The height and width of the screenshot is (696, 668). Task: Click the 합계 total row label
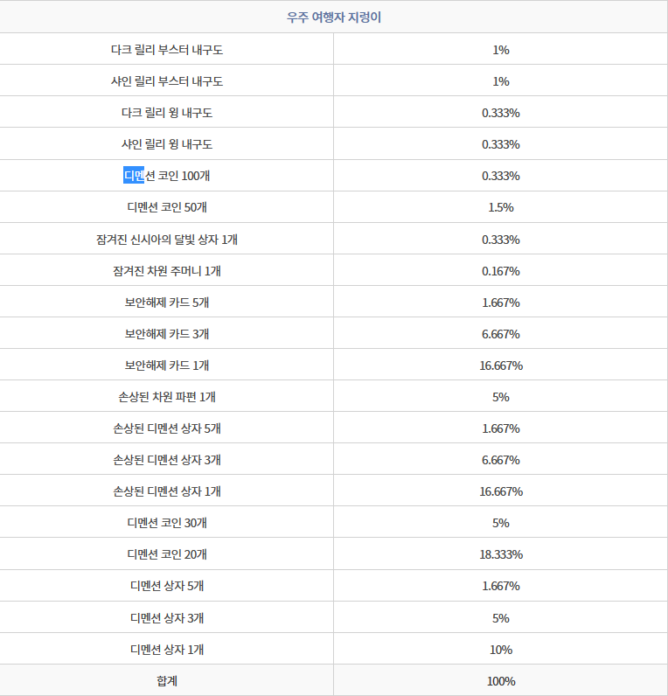(x=167, y=681)
